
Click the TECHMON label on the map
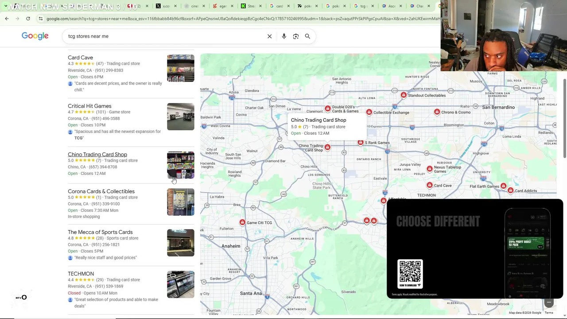426,195
